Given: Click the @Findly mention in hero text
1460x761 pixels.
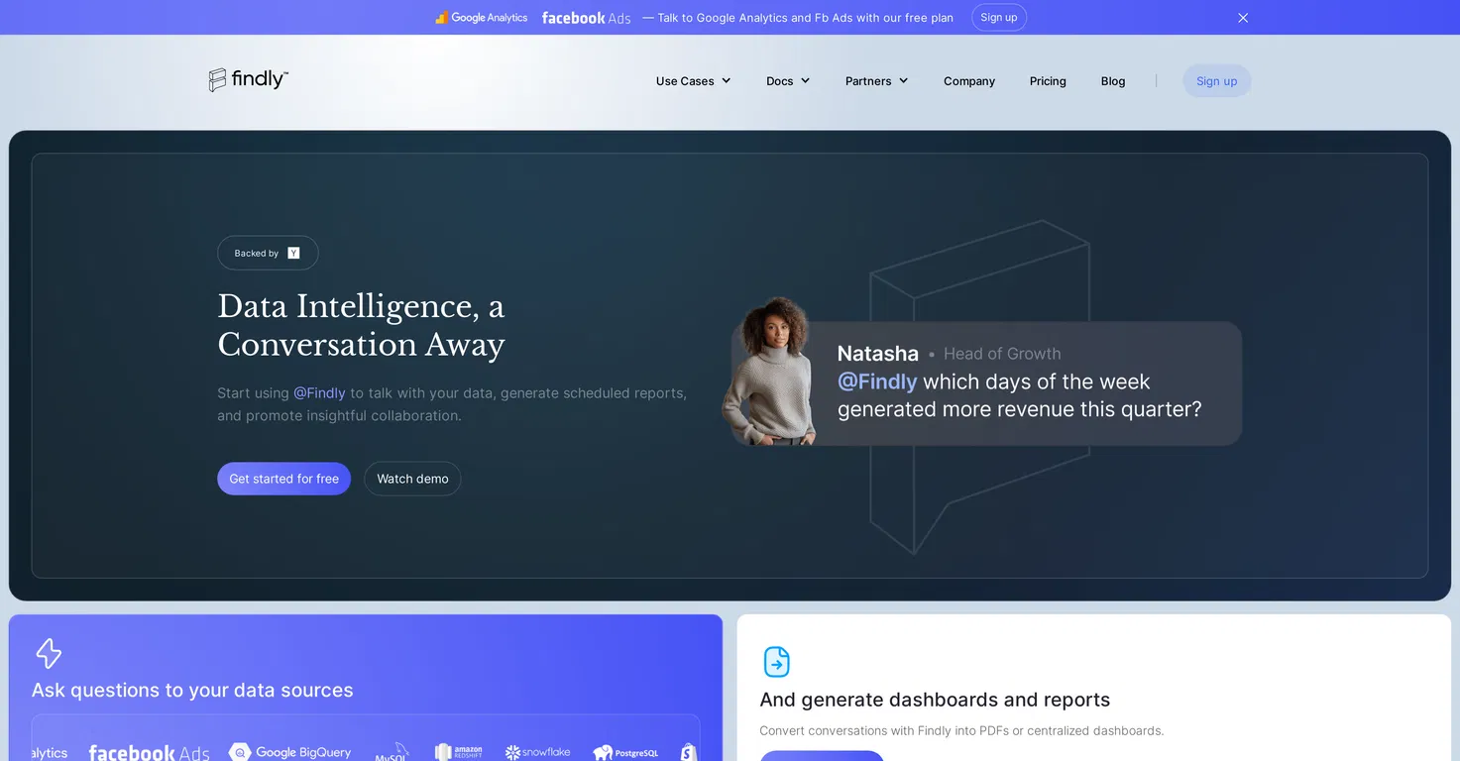Looking at the screenshot, I should click(x=319, y=393).
